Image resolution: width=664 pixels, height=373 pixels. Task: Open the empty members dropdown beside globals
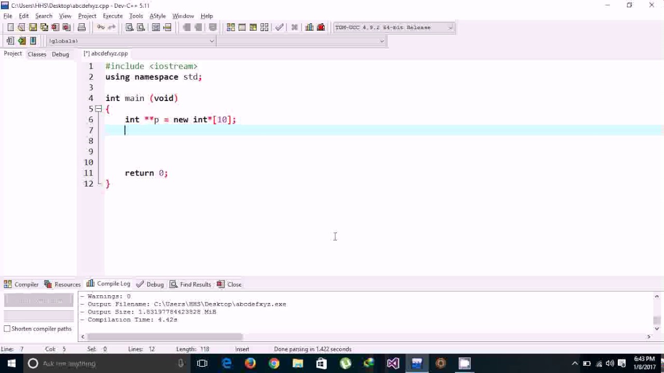point(301,41)
